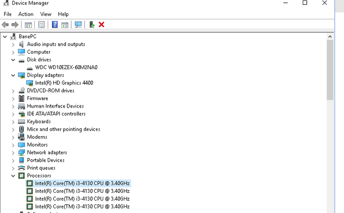Click the vertical scrollbar thumb

tap(330, 70)
